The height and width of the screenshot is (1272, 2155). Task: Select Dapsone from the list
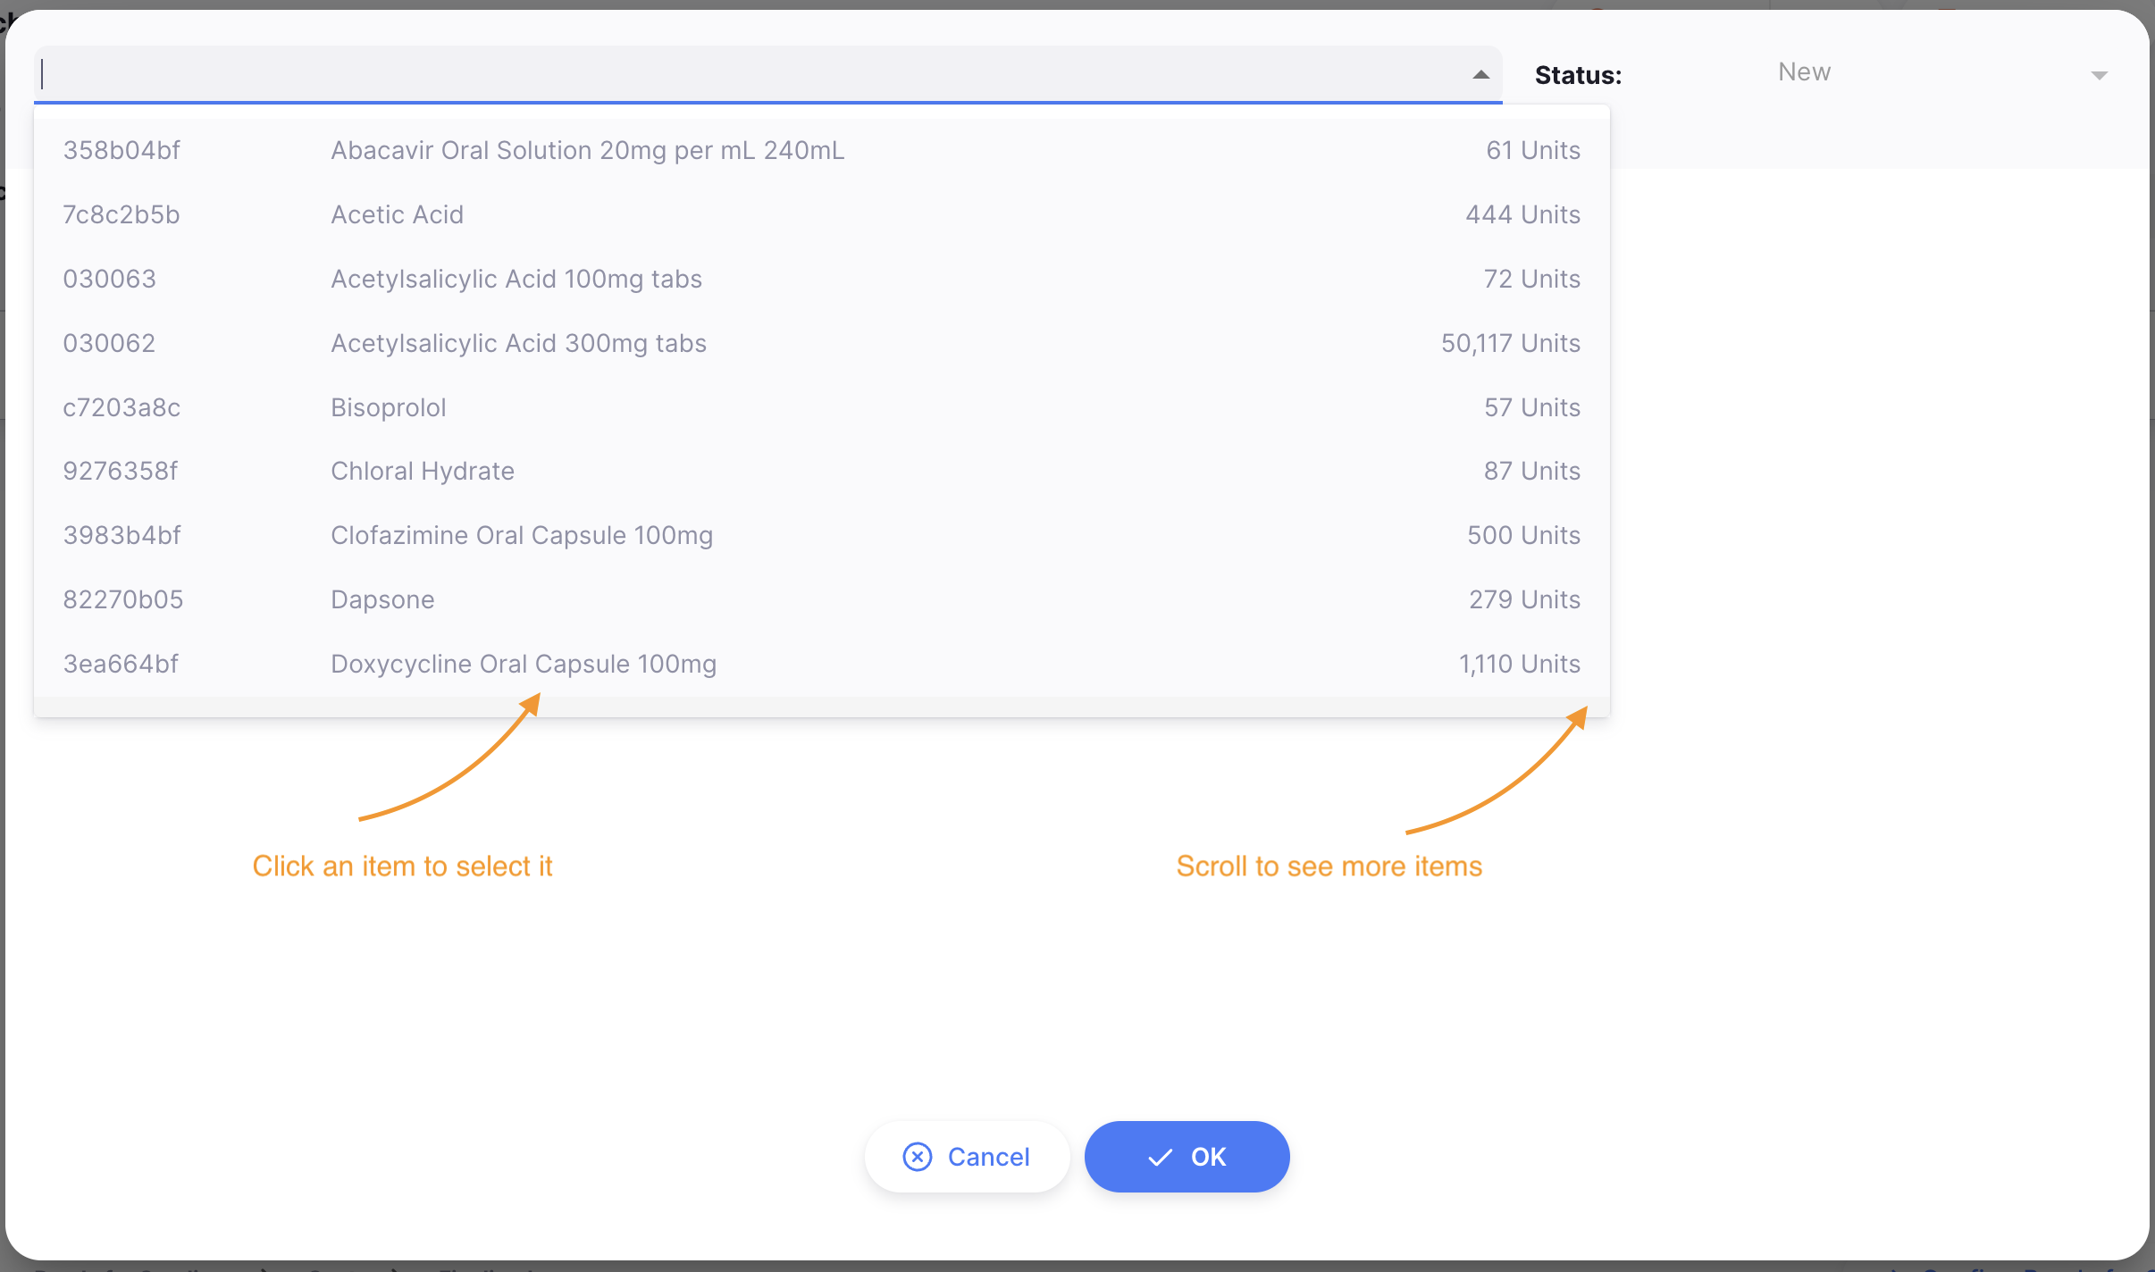pos(382,599)
